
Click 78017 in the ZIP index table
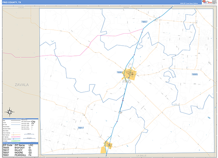coord(6,150)
